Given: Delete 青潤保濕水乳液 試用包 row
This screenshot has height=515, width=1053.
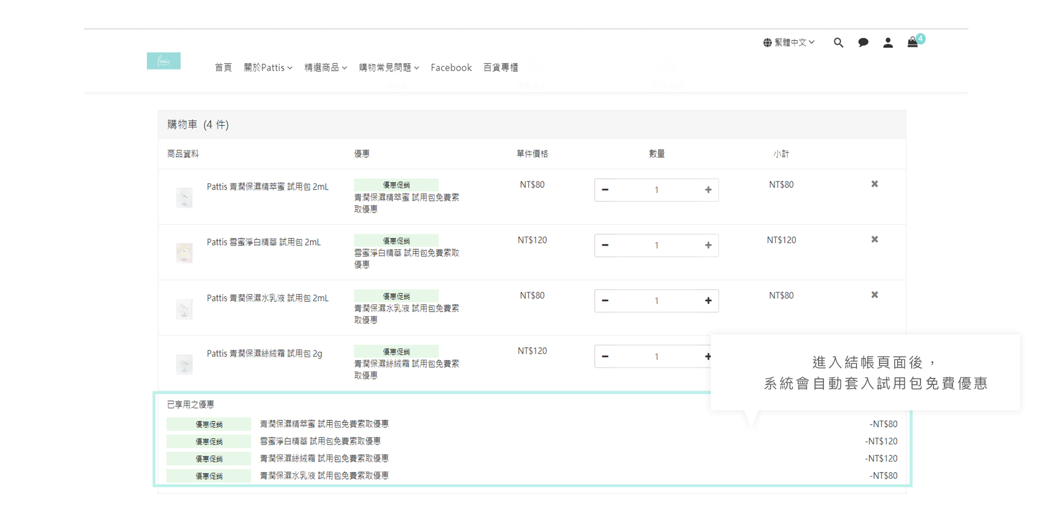Looking at the screenshot, I should (875, 295).
